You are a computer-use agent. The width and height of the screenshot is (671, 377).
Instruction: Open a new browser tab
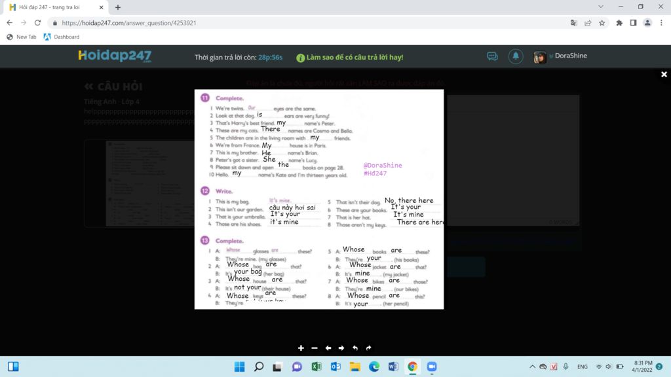click(118, 7)
